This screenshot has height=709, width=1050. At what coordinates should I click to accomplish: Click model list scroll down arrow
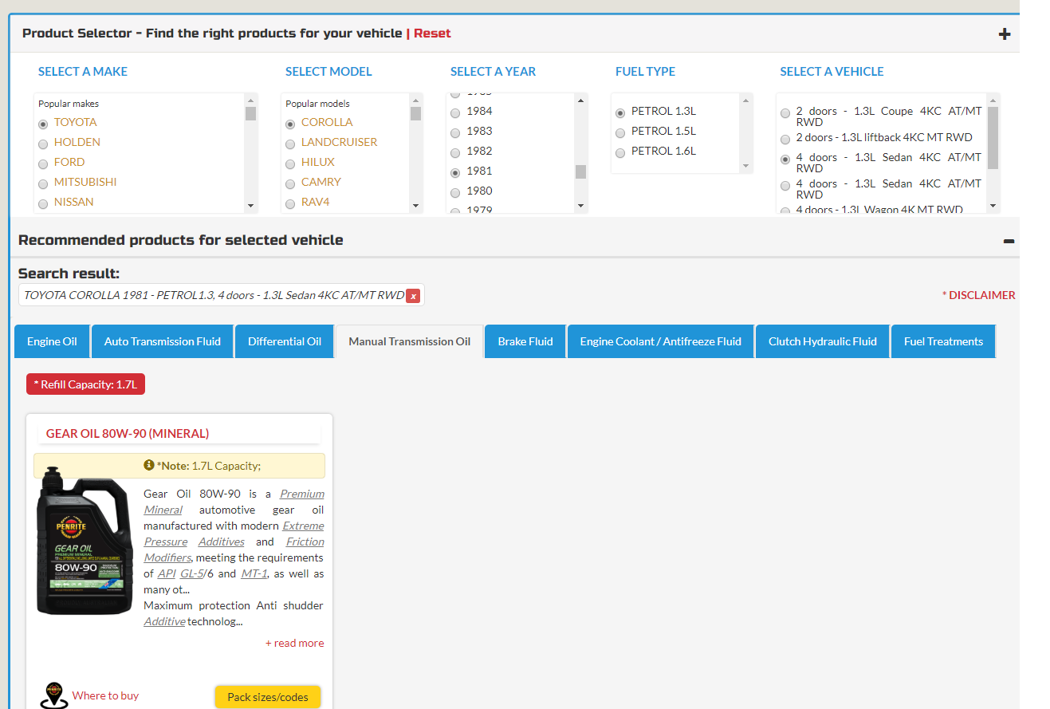click(416, 206)
